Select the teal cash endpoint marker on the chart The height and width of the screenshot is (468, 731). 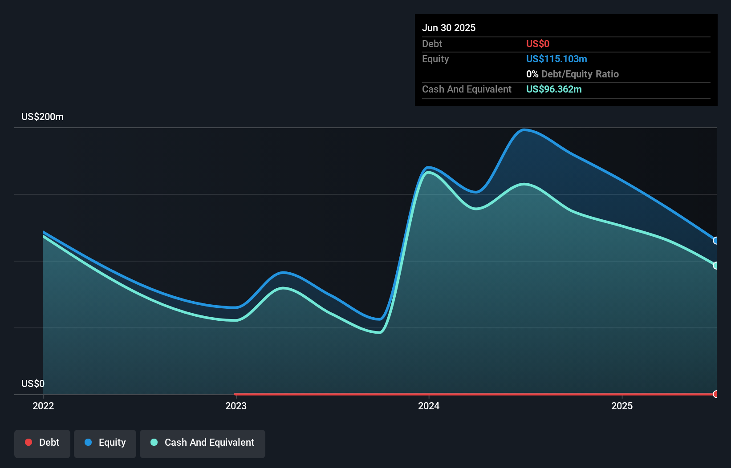click(x=716, y=265)
